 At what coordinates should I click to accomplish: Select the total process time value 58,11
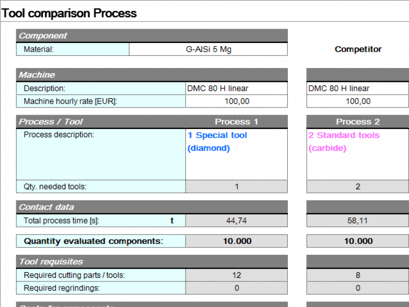(357, 221)
